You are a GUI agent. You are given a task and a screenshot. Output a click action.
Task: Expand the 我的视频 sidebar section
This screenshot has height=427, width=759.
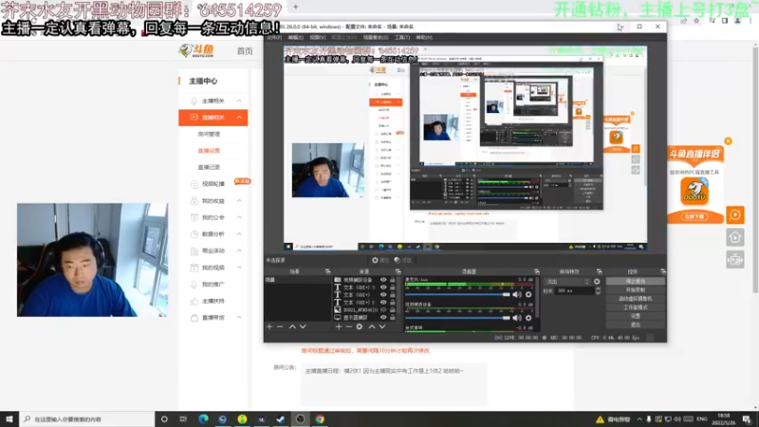[239, 268]
